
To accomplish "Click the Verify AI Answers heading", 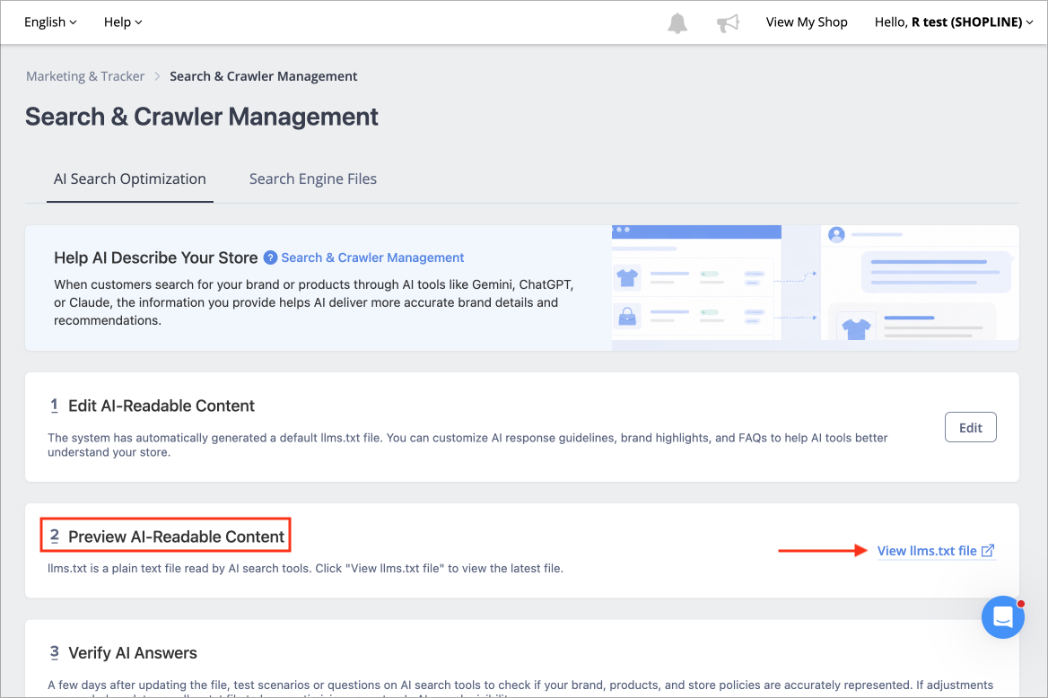I will tap(132, 652).
